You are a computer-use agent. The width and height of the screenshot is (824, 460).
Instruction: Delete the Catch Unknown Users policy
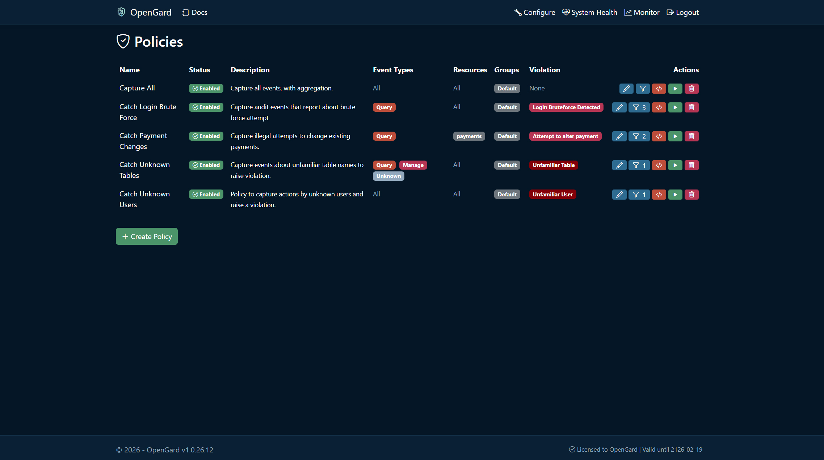(691, 194)
